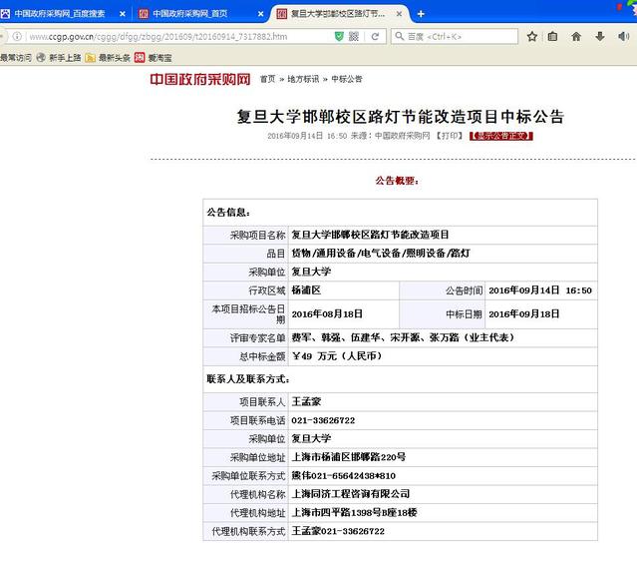Go to 首页 in the breadcrumb
The width and height of the screenshot is (637, 562).
pyautogui.click(x=267, y=79)
